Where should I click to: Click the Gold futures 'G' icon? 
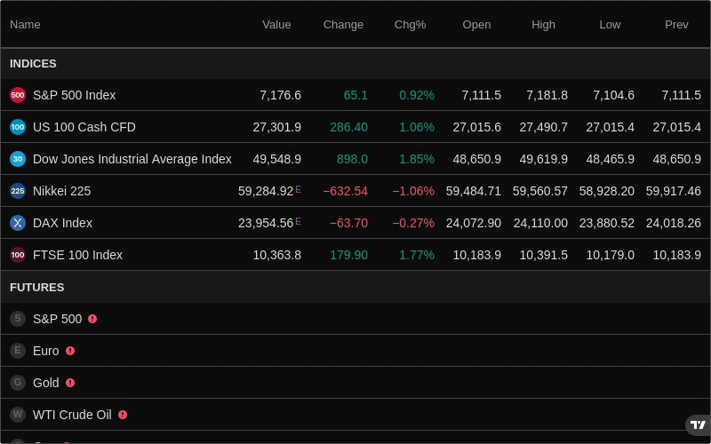[x=18, y=383]
